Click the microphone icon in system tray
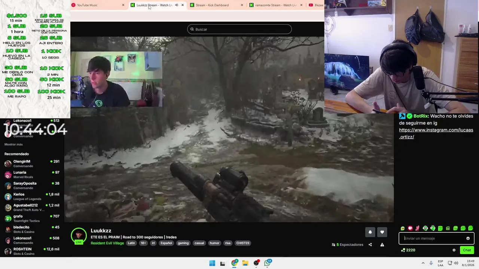 pos(431,263)
